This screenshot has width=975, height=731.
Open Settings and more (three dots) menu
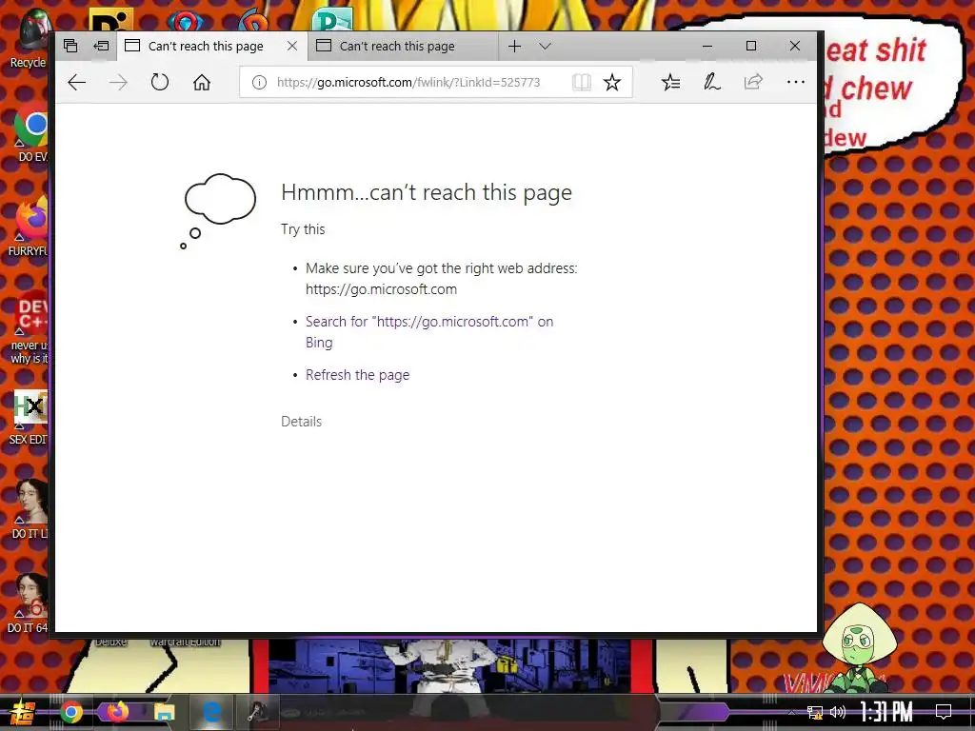(795, 82)
